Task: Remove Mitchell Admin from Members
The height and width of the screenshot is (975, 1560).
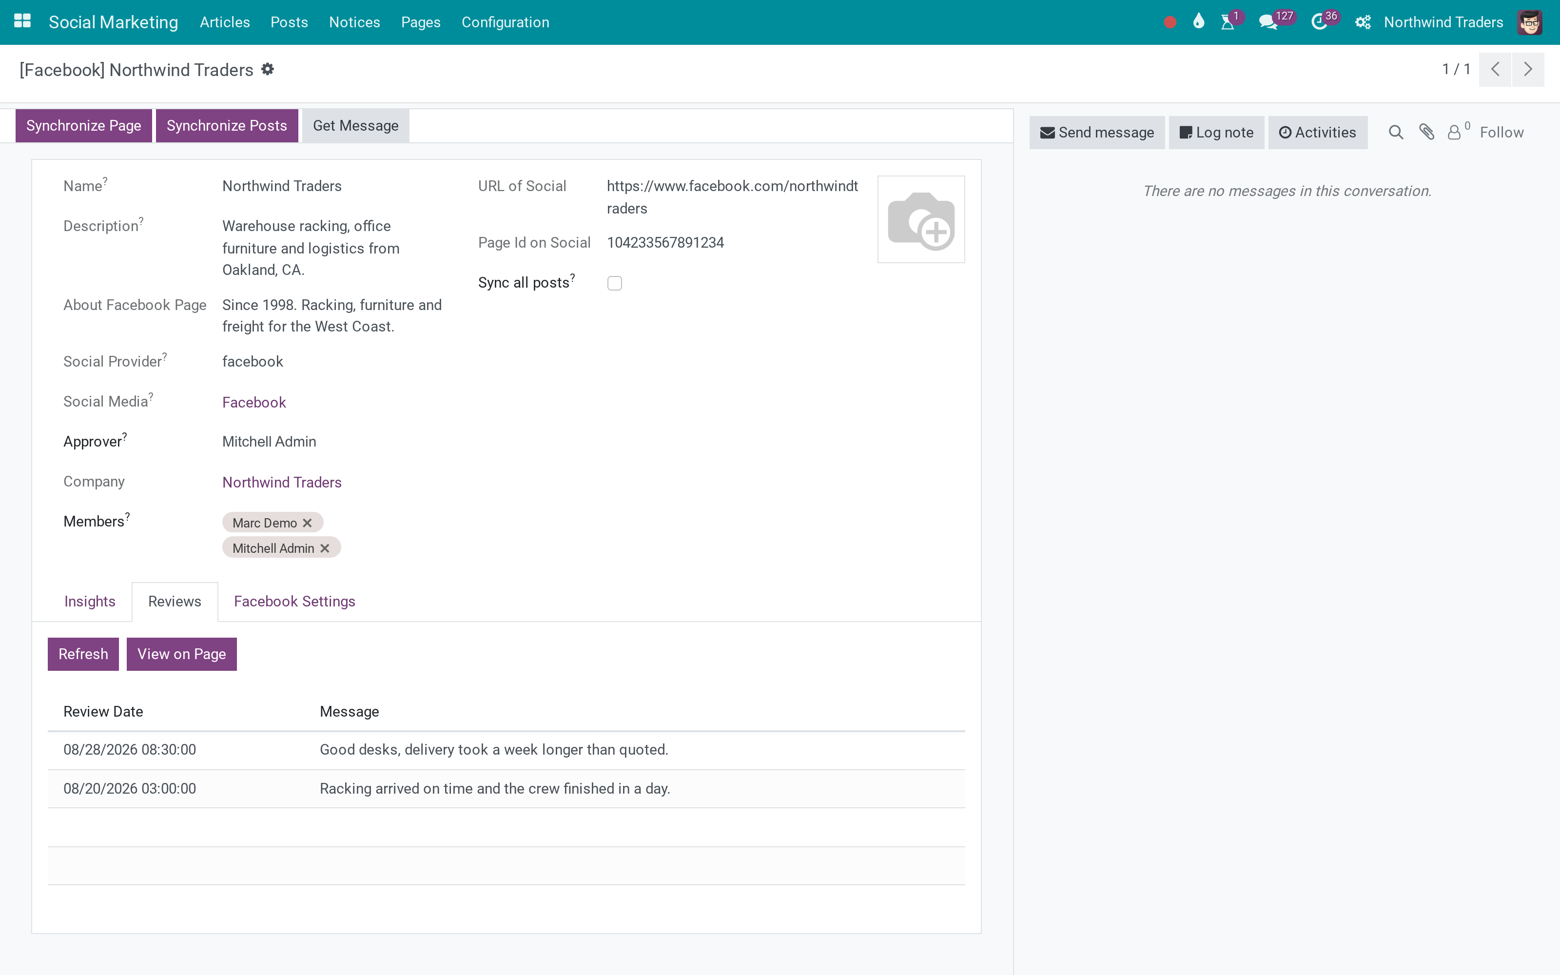Action: point(325,548)
